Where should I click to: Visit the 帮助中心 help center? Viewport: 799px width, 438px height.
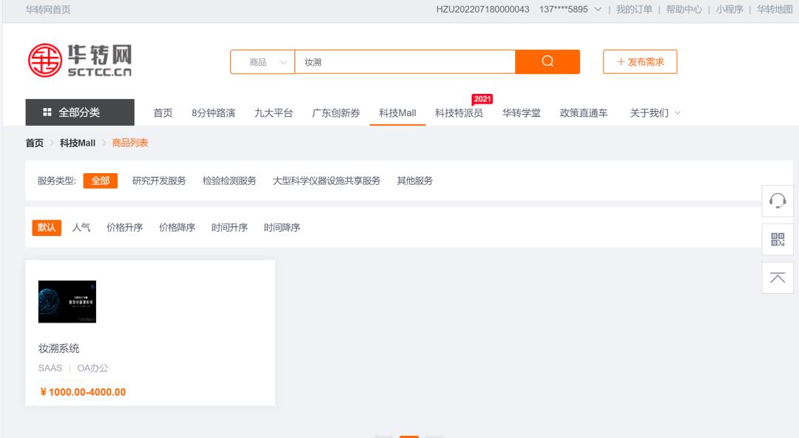(x=684, y=10)
